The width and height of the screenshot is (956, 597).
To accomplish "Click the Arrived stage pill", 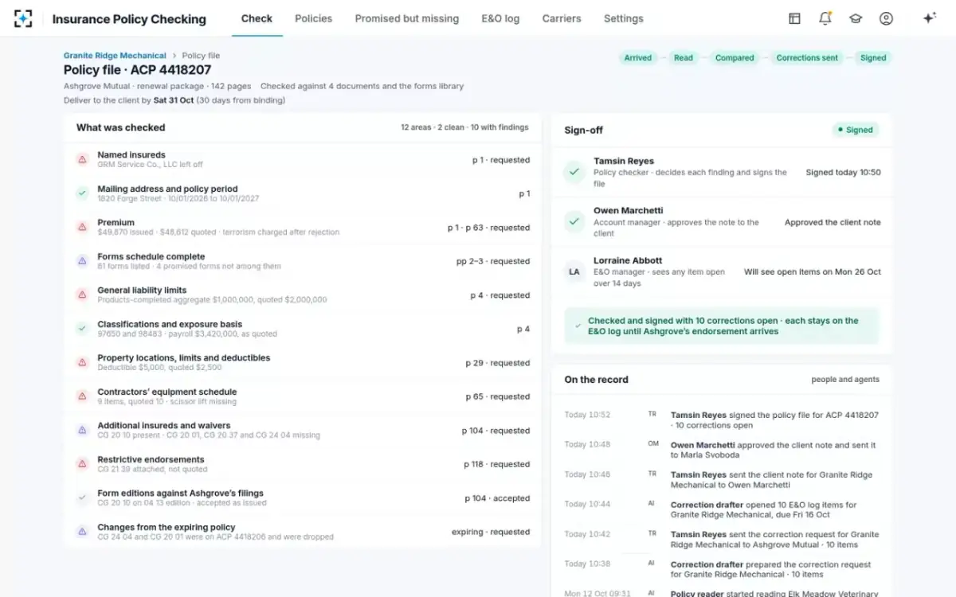I will (637, 57).
